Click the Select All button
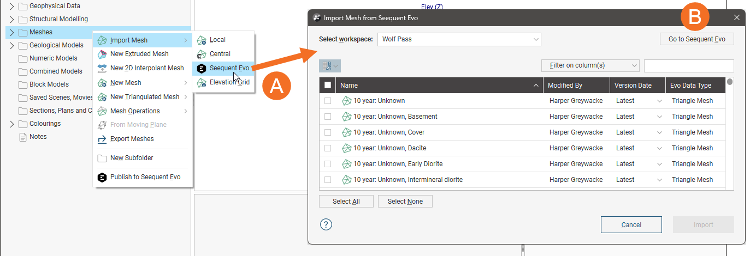 346,202
